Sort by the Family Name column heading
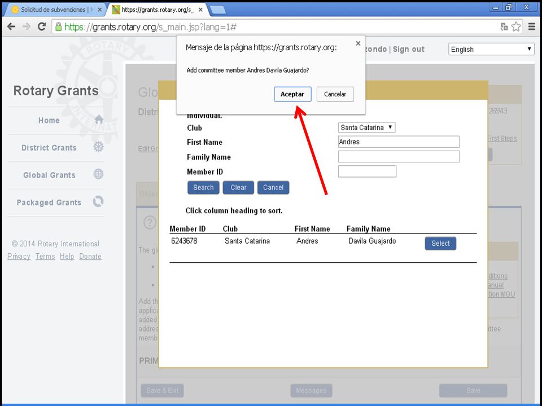The height and width of the screenshot is (406, 542). pos(369,229)
